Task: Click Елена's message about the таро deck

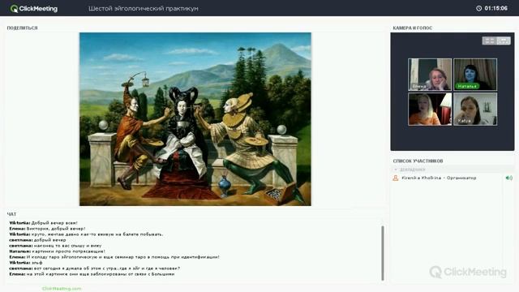Action: point(114,257)
